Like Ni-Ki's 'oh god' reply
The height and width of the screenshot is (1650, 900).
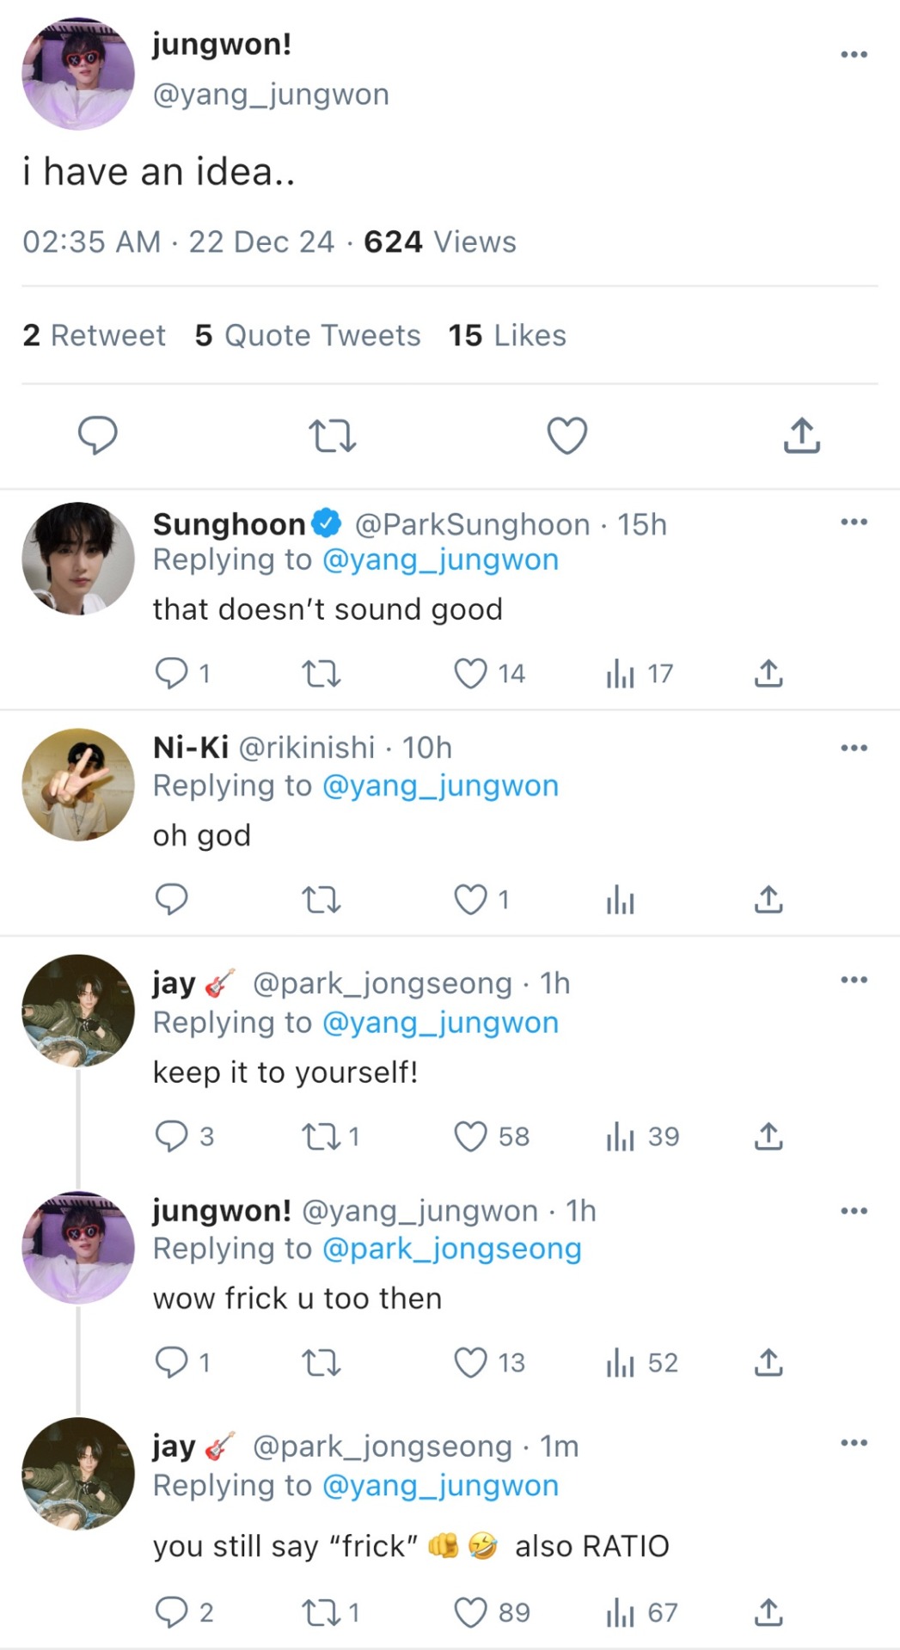(x=470, y=900)
